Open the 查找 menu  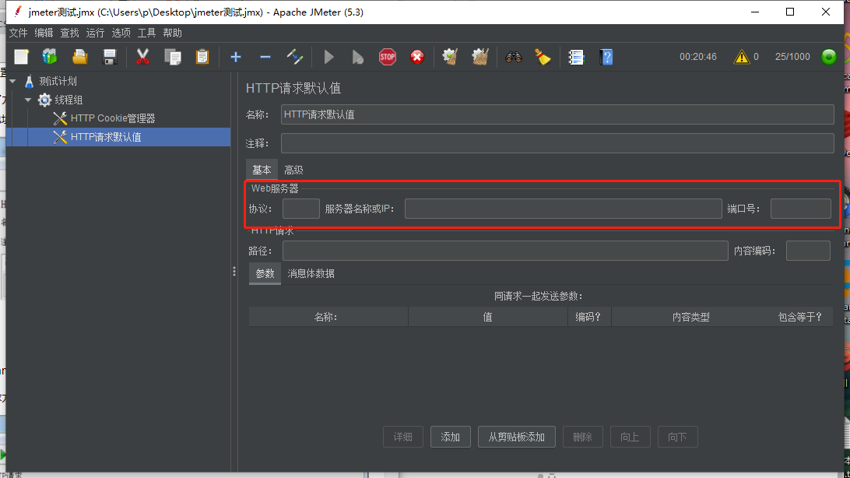(69, 33)
